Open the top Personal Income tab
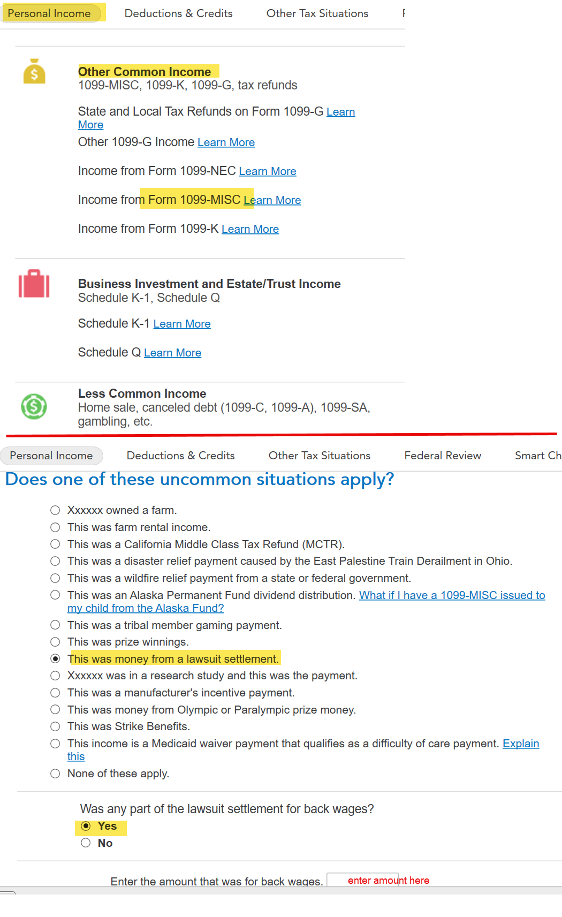The height and width of the screenshot is (917, 562). click(49, 13)
